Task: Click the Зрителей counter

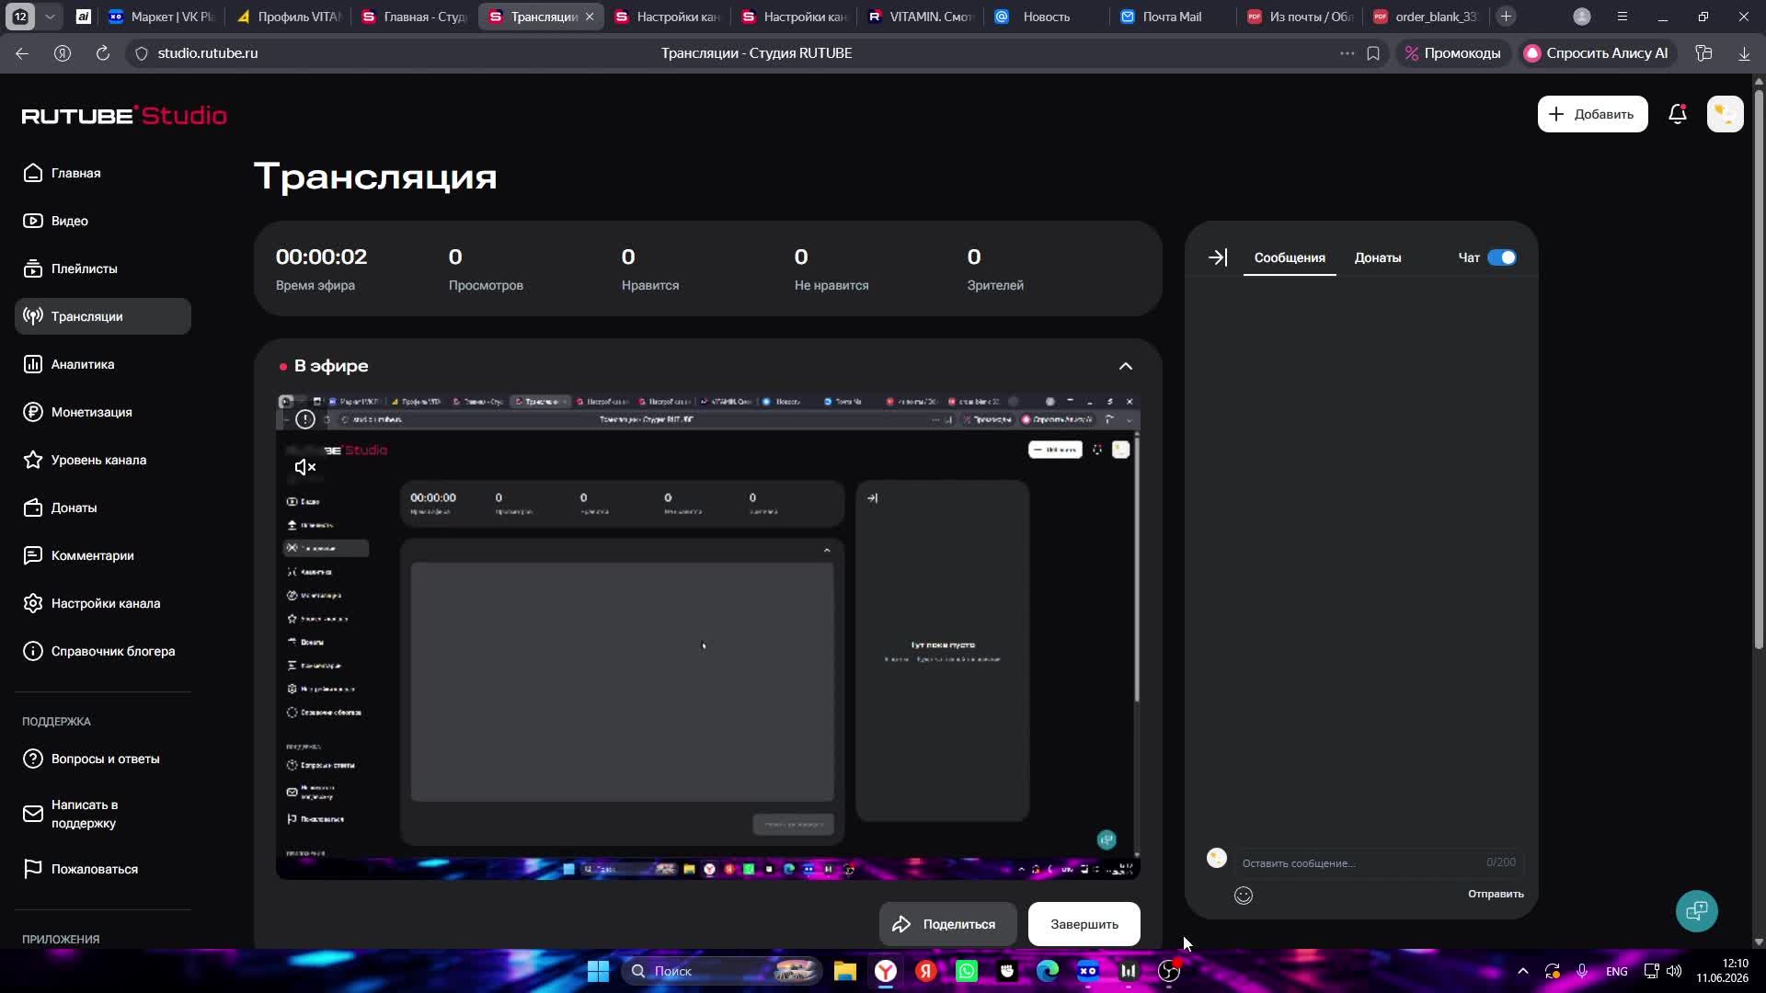Action: point(995,268)
